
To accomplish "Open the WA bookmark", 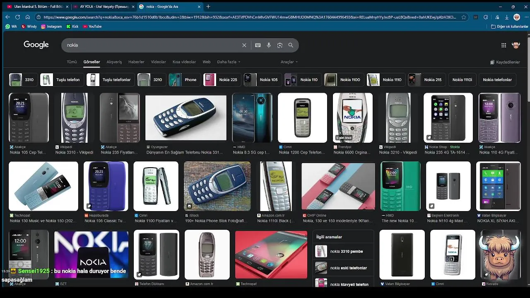I will click(11, 26).
